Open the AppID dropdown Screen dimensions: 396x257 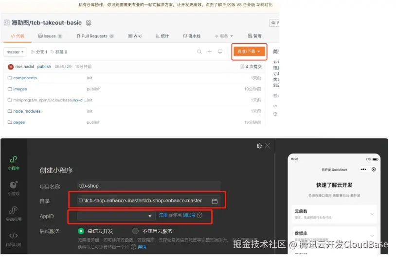tap(116, 216)
